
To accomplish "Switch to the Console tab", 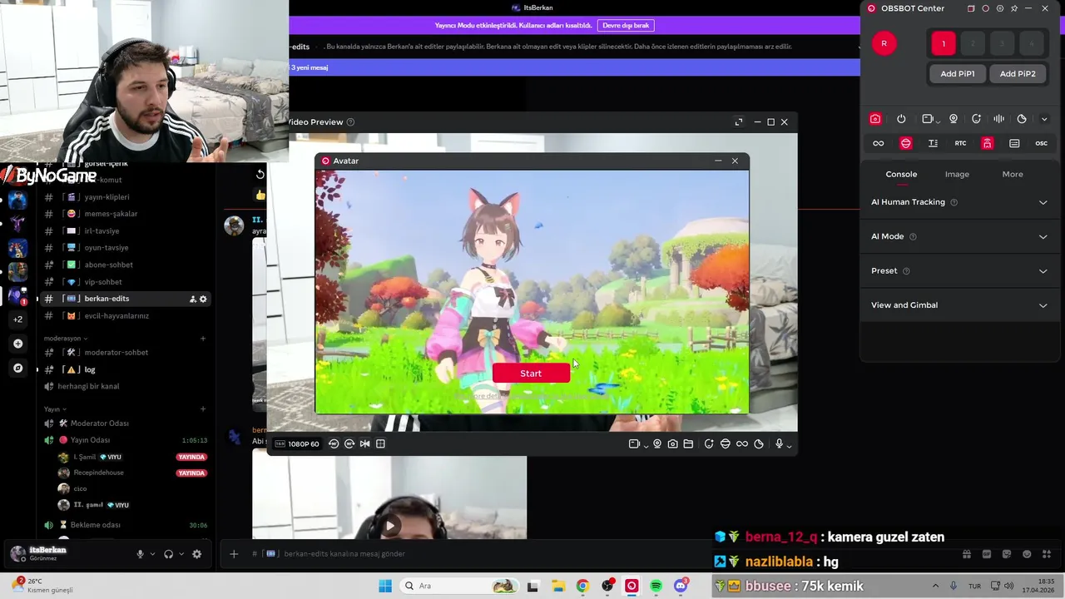I will coord(901,174).
